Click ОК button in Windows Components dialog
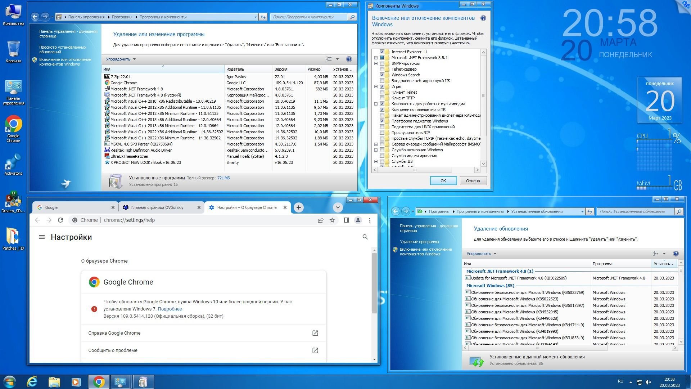 tap(443, 180)
